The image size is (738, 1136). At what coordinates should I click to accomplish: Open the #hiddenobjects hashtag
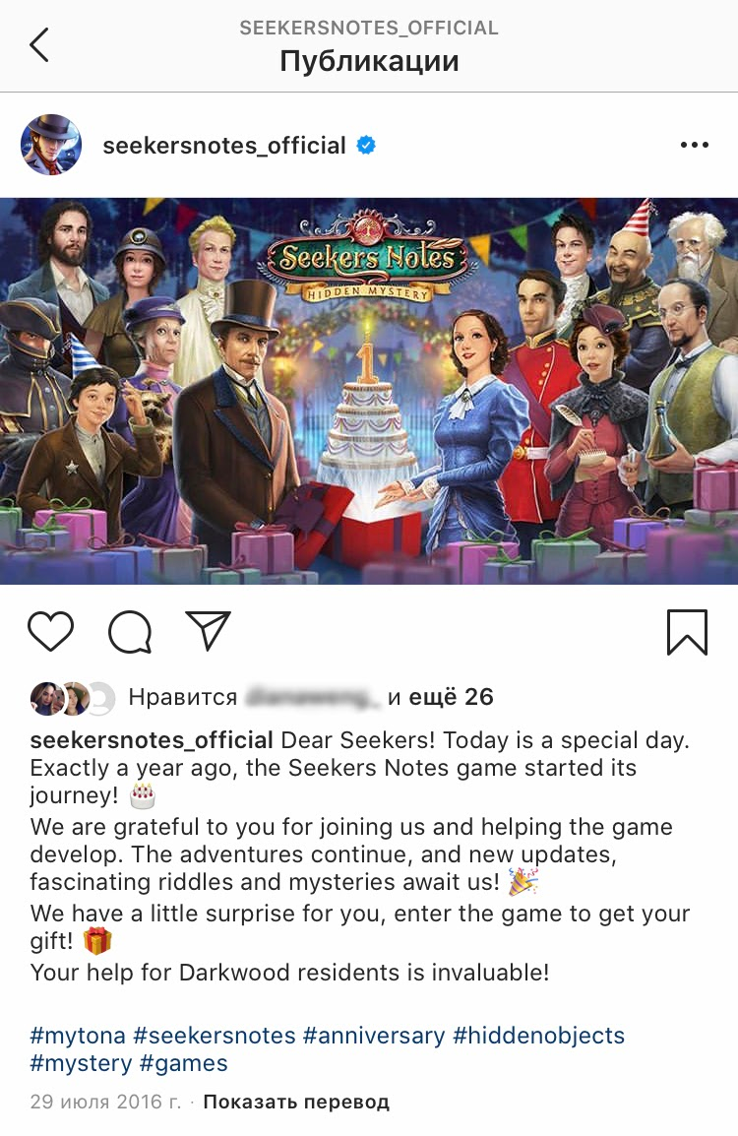pyautogui.click(x=539, y=1036)
